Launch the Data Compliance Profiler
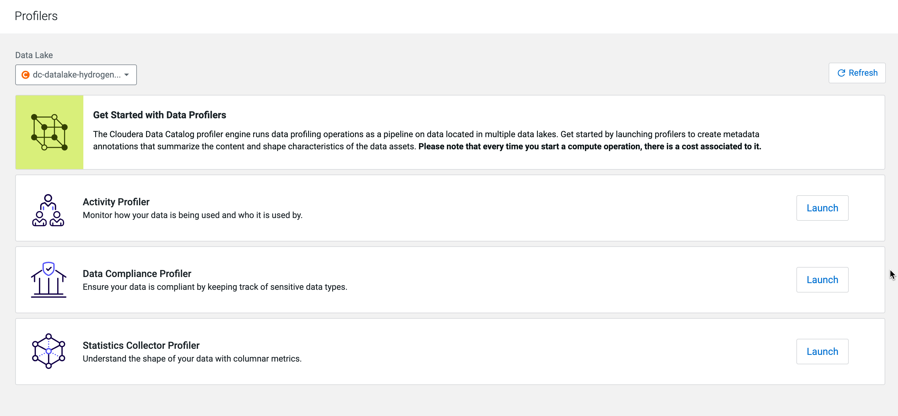 (x=822, y=280)
